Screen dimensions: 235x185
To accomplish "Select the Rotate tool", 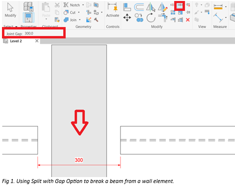I will click(151, 18).
